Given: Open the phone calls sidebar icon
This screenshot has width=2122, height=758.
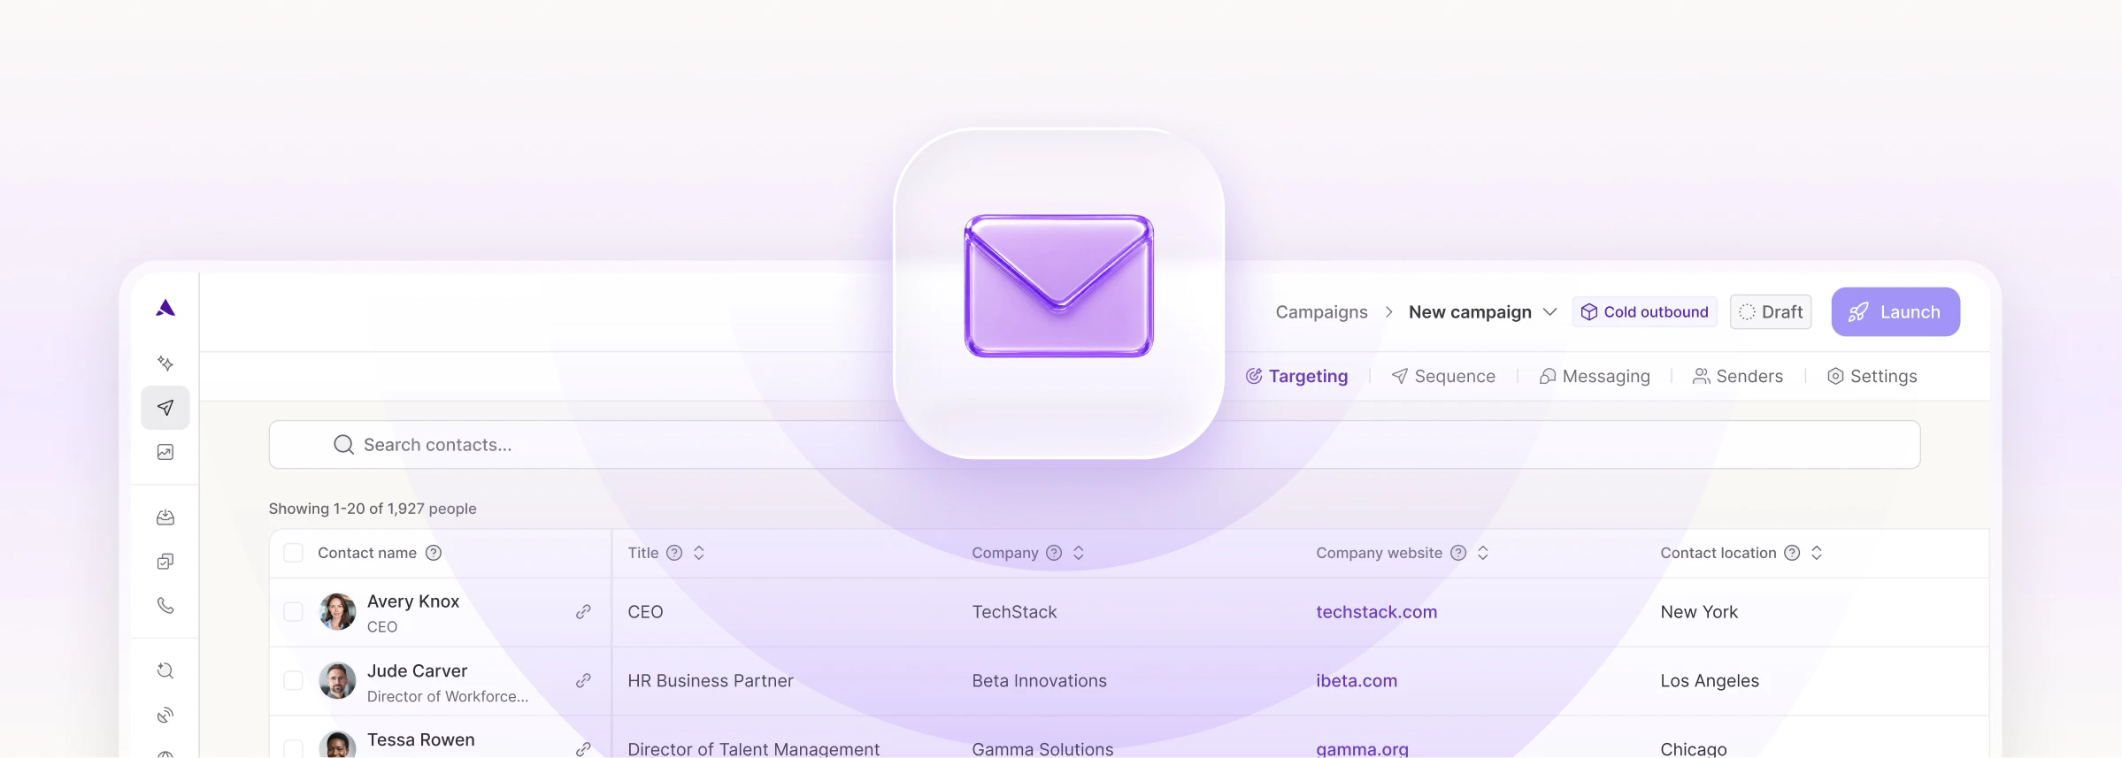Looking at the screenshot, I should (x=165, y=606).
